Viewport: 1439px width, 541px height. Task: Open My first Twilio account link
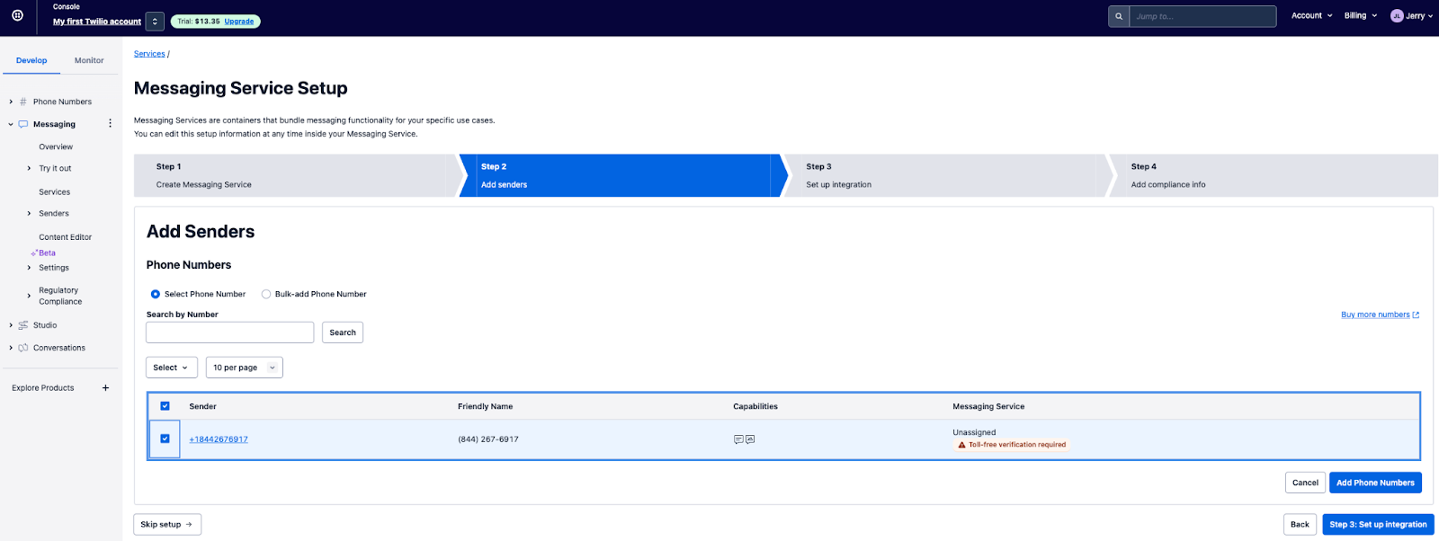tap(97, 22)
